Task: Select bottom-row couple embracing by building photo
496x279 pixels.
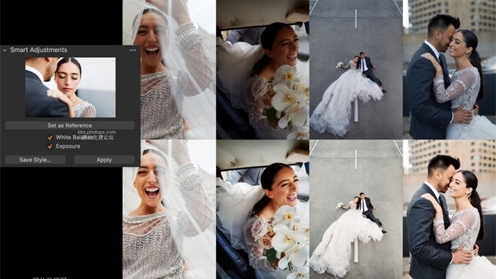Action: pos(450,209)
